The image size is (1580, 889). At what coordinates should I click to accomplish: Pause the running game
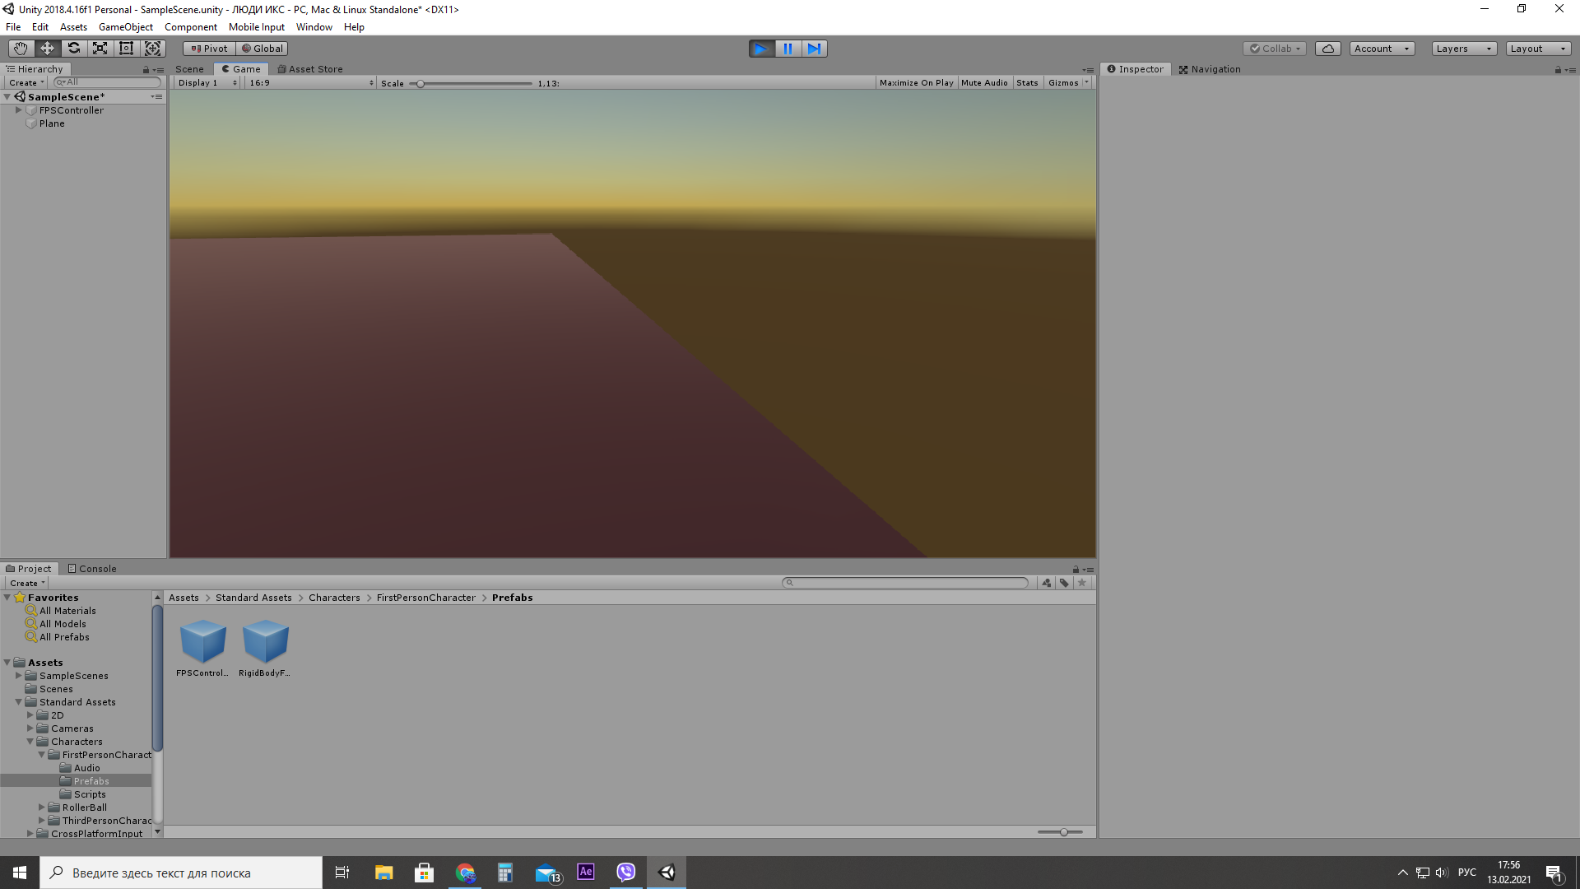click(788, 49)
